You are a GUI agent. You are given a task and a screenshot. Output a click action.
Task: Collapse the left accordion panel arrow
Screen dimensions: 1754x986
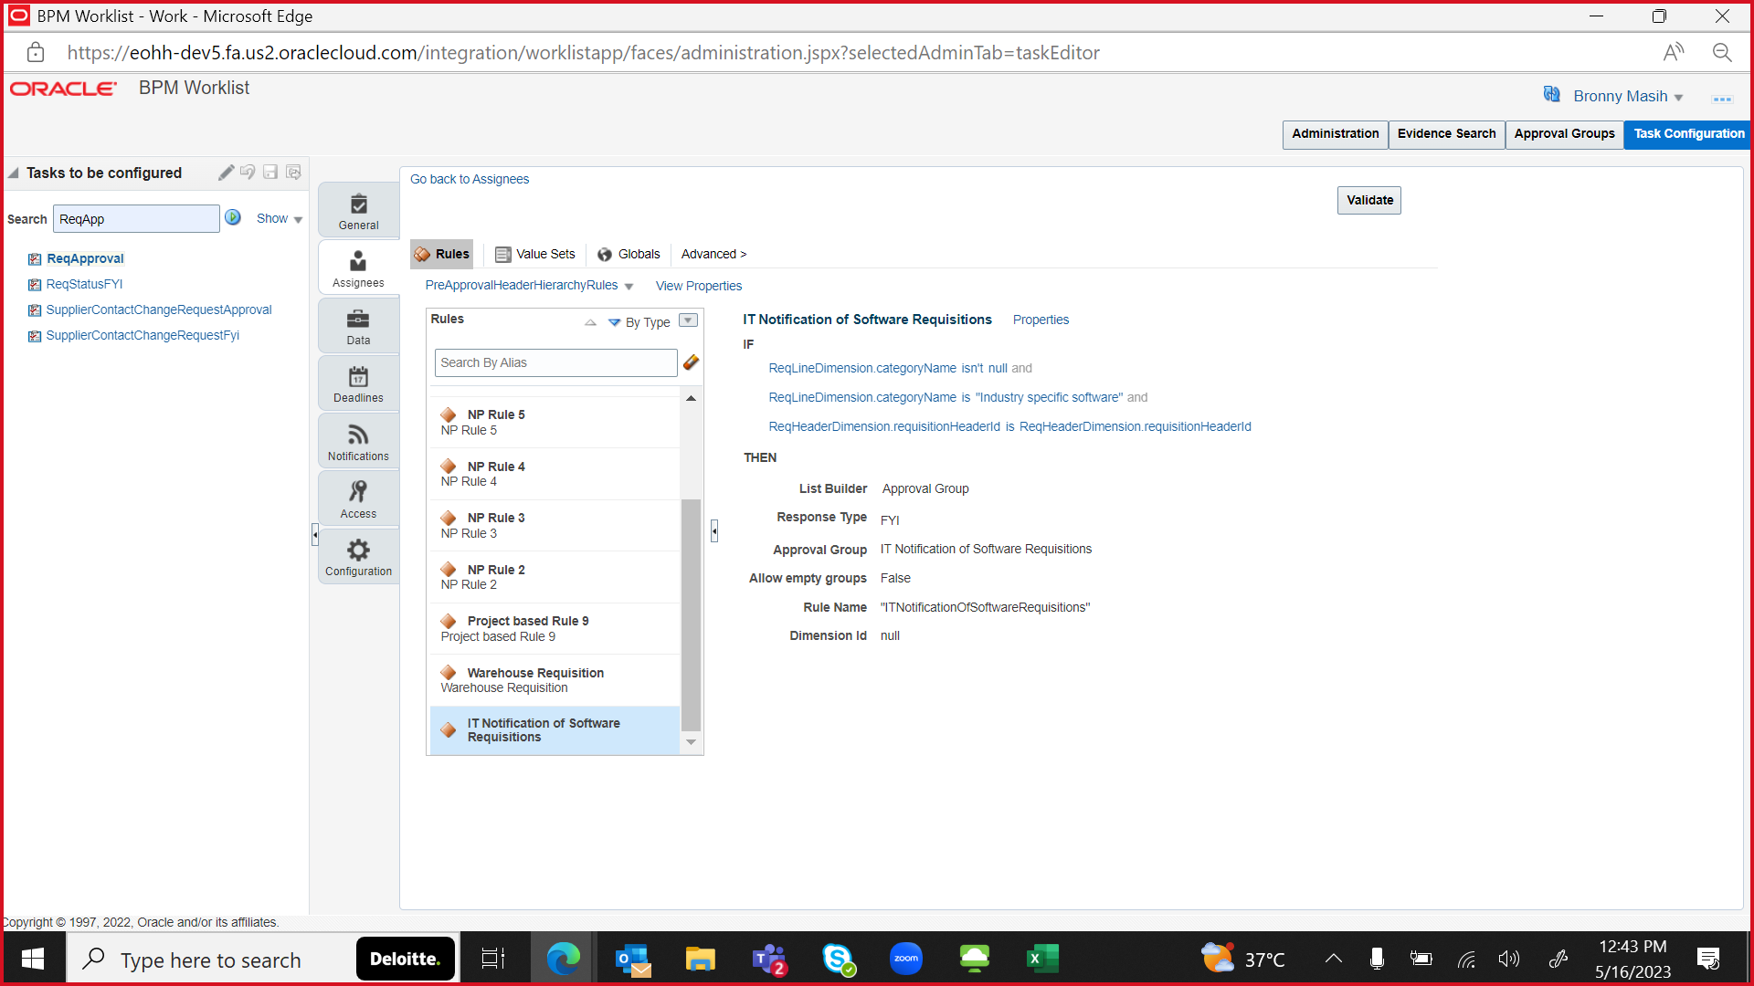click(x=315, y=533)
